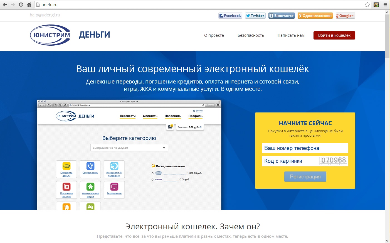
Task: Click the 10.00 руб. payment row
Action: (x=171, y=180)
